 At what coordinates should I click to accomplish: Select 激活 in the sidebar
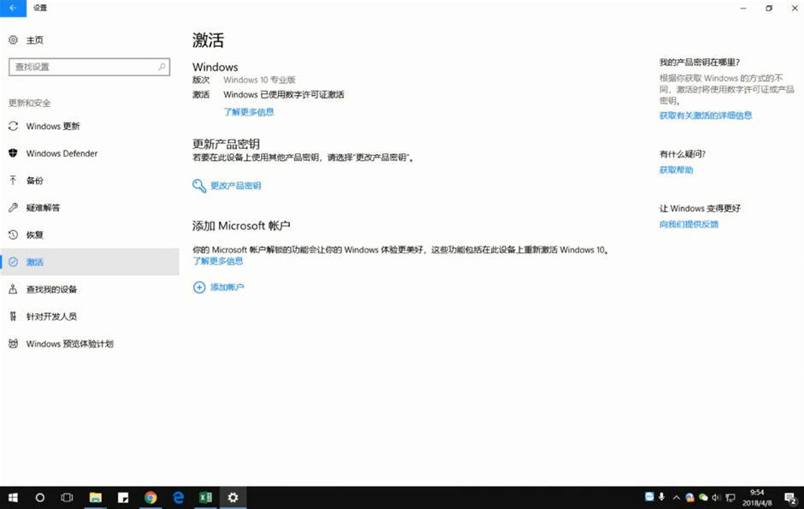(90, 262)
